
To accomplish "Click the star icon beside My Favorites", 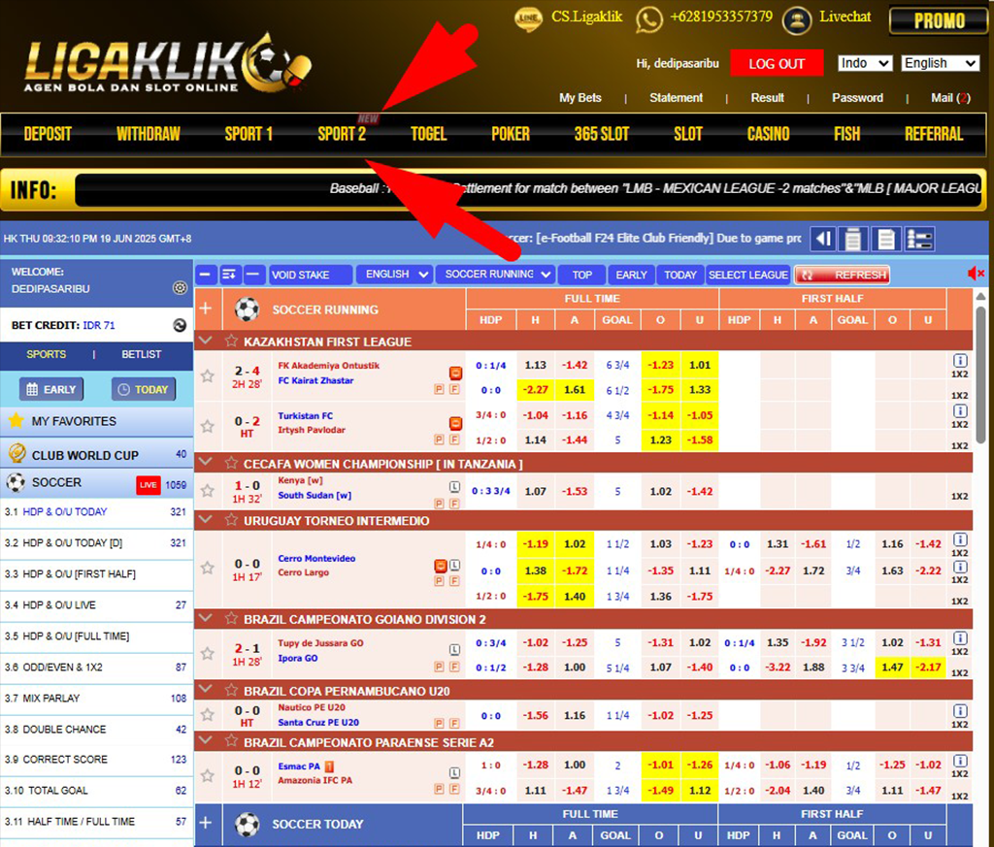I will pos(17,420).
